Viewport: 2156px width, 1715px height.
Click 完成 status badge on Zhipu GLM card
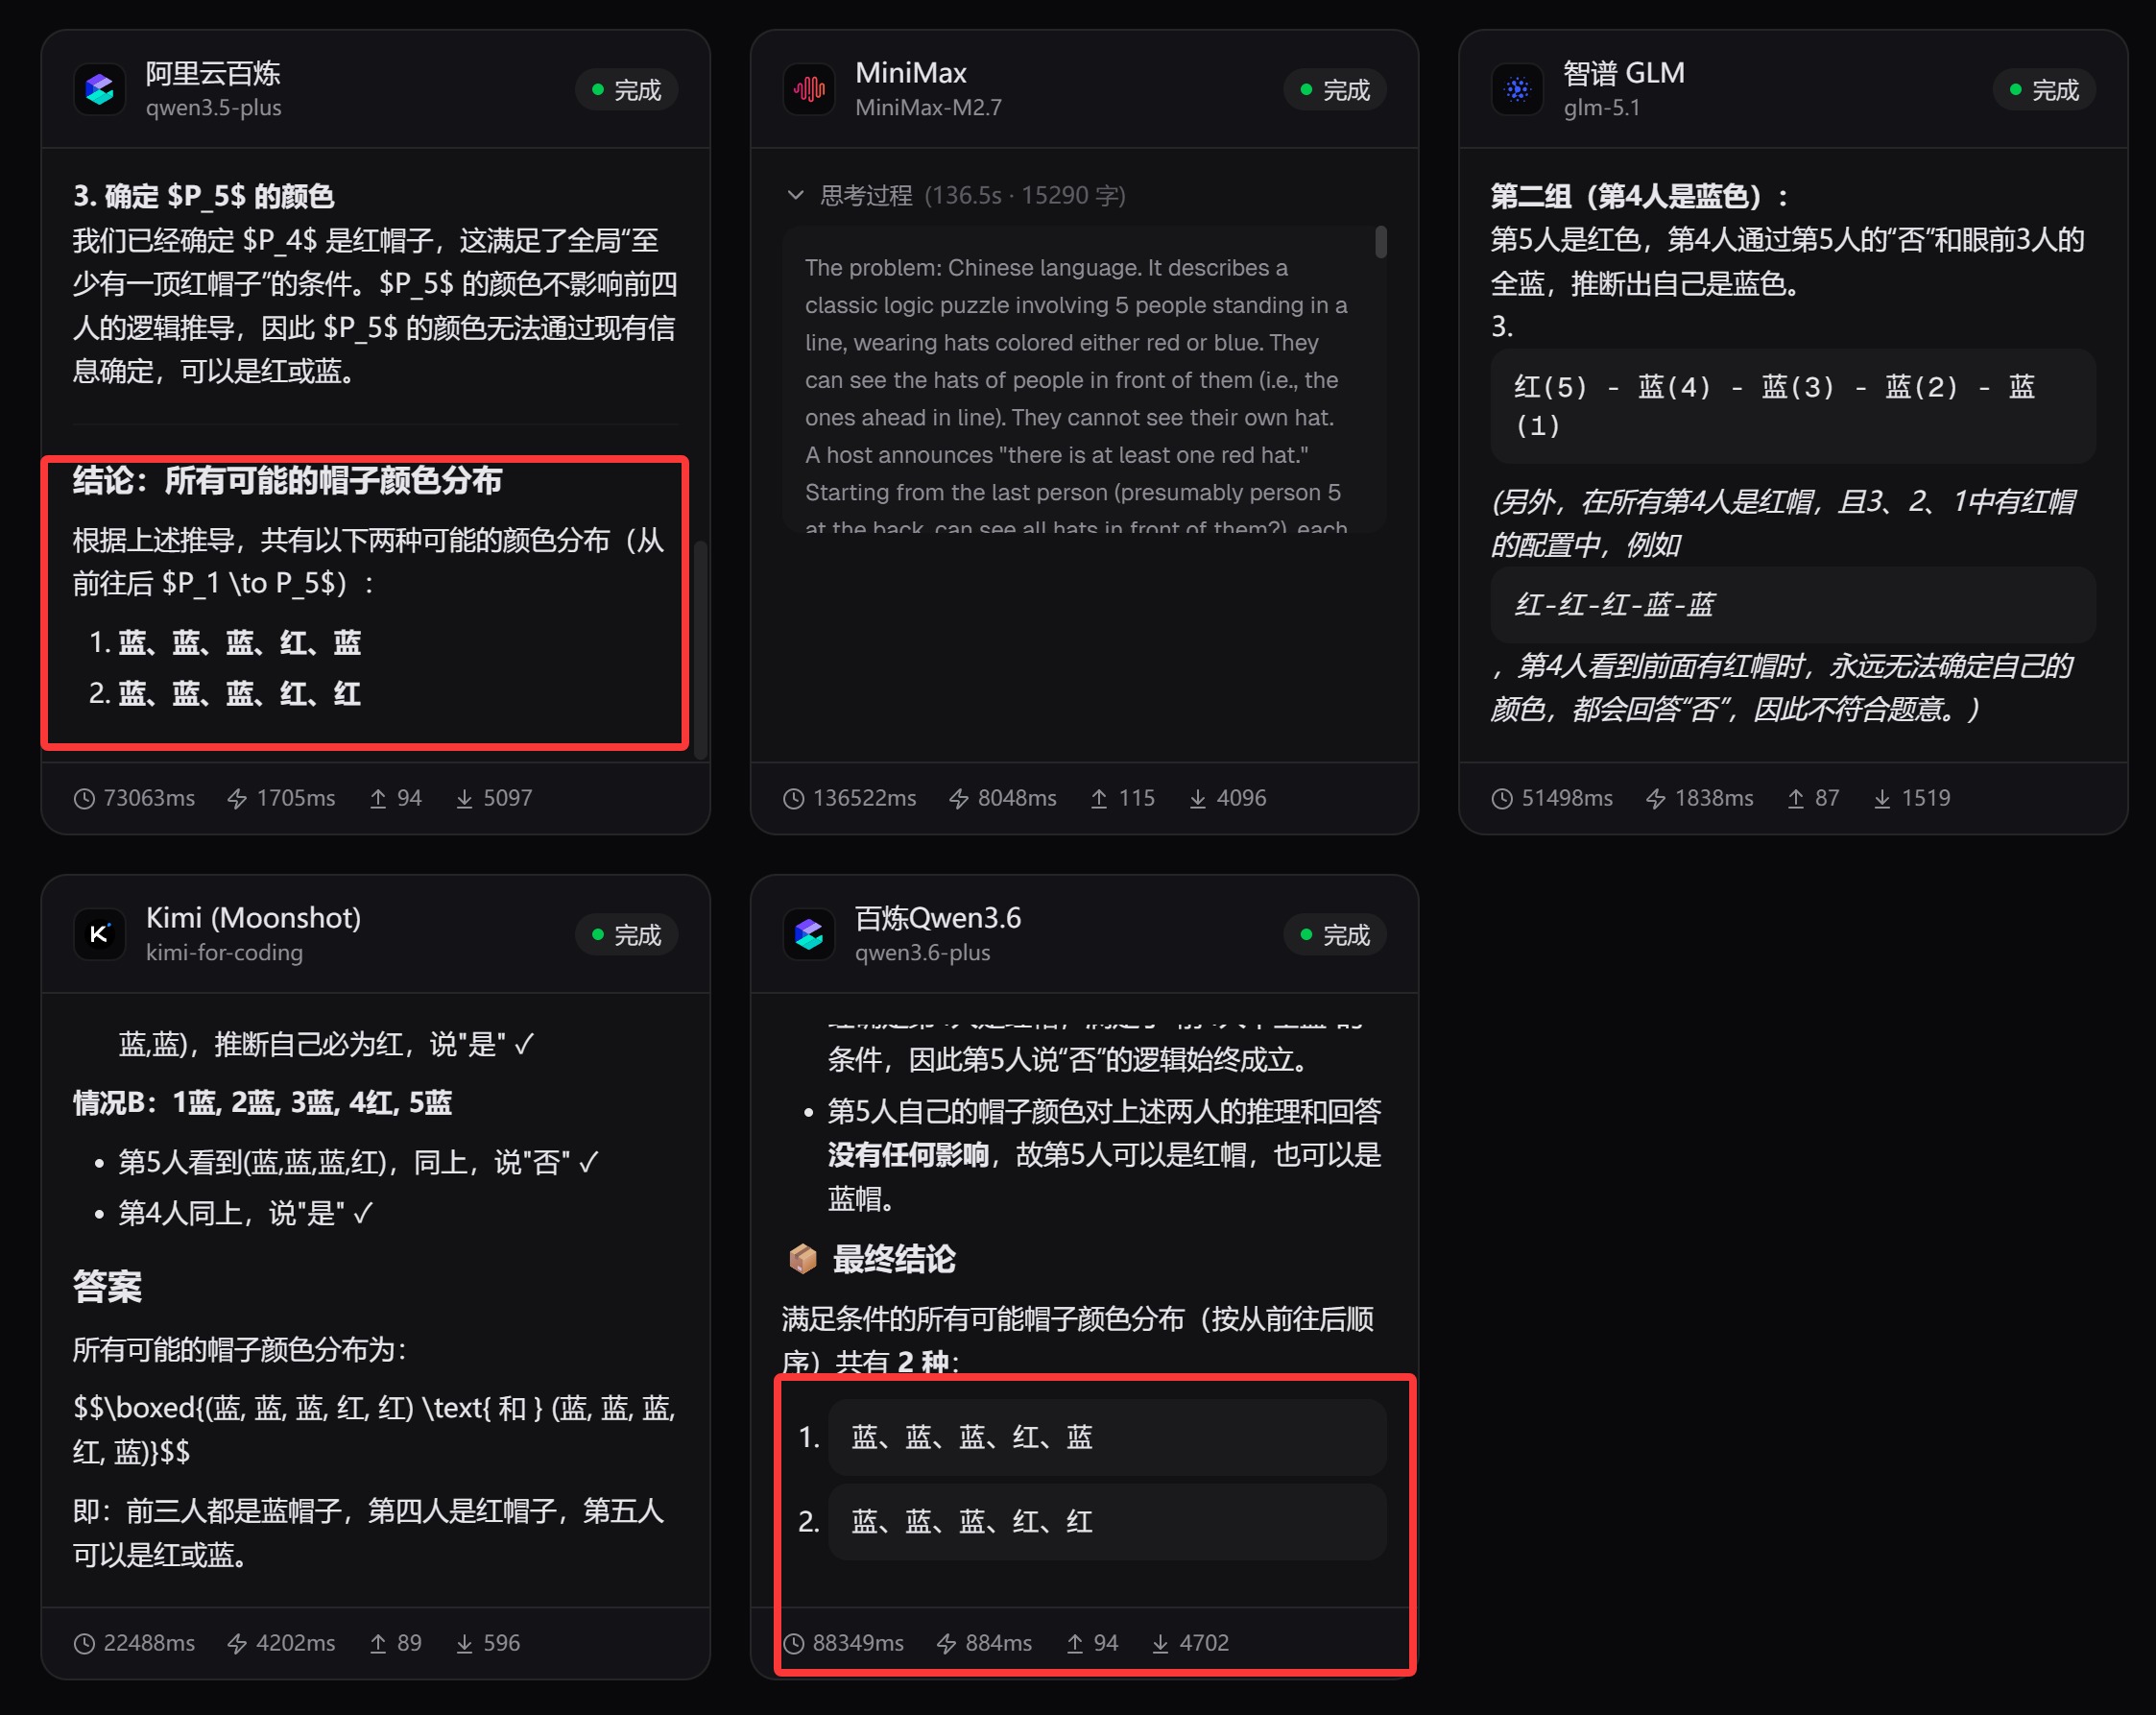click(2043, 90)
